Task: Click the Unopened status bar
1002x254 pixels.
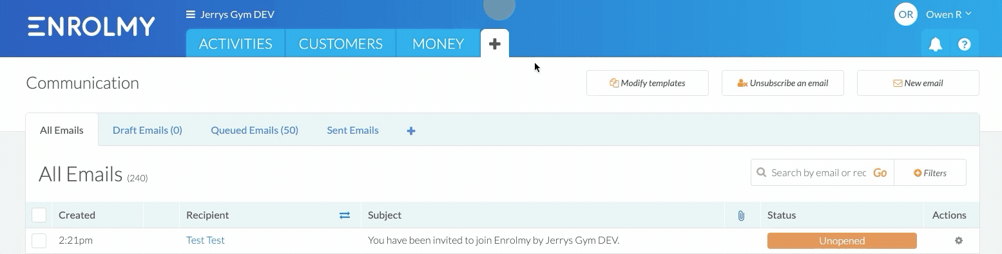Action: pos(842,240)
